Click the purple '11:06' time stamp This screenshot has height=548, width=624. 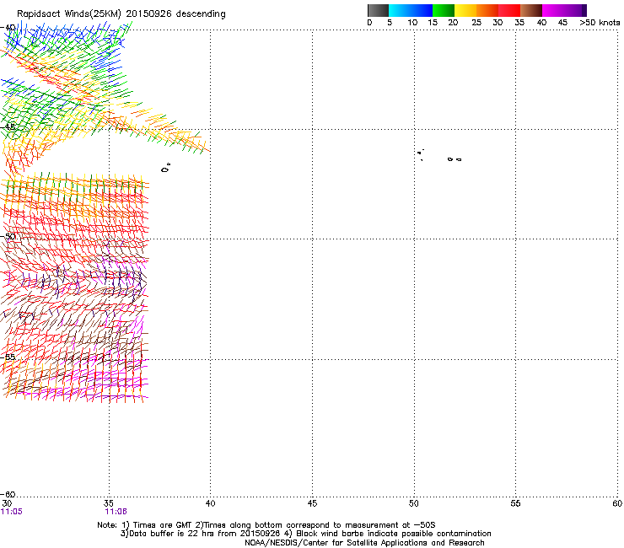[x=116, y=512]
